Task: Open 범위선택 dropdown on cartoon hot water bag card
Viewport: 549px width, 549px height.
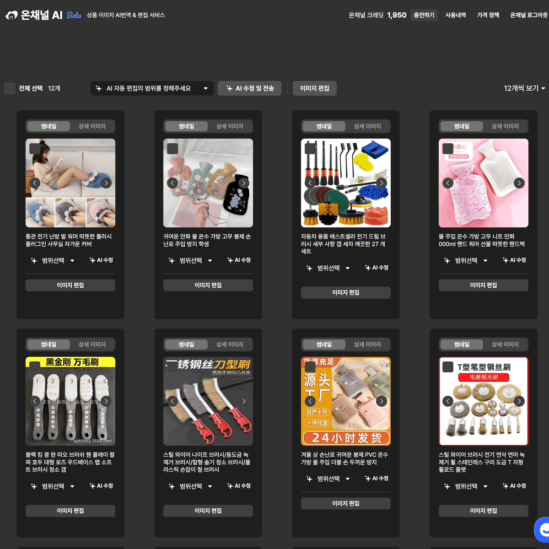Action: (x=190, y=260)
